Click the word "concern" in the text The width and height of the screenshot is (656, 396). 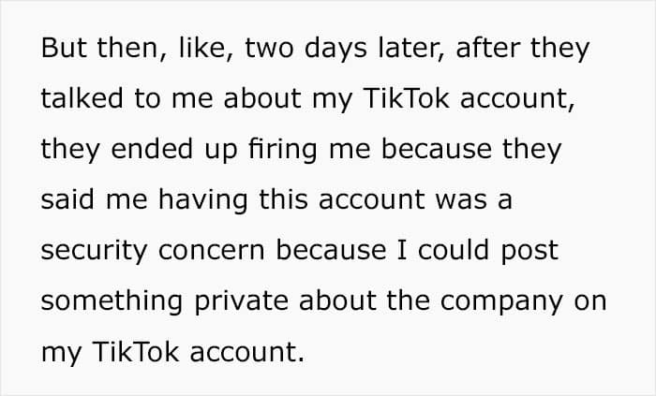pos(211,252)
